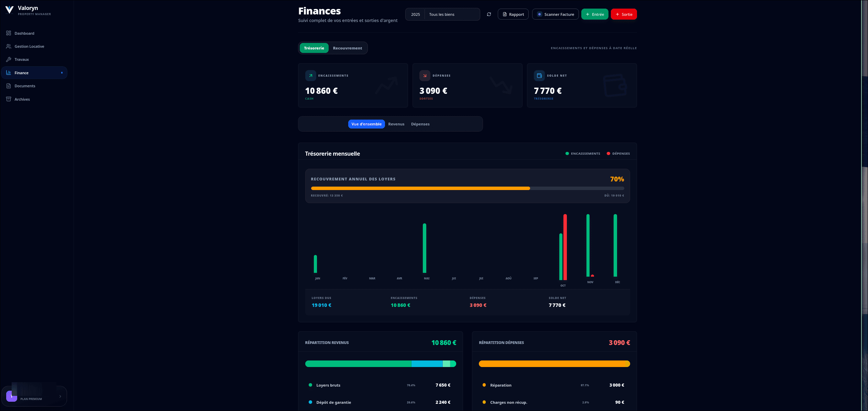Click the red Sortie button
The image size is (868, 411).
[624, 14]
